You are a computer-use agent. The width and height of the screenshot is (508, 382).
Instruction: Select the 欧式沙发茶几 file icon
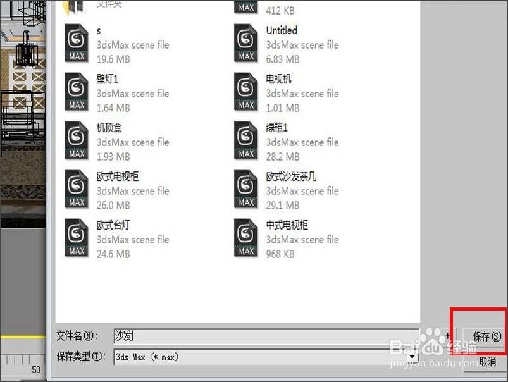246,189
